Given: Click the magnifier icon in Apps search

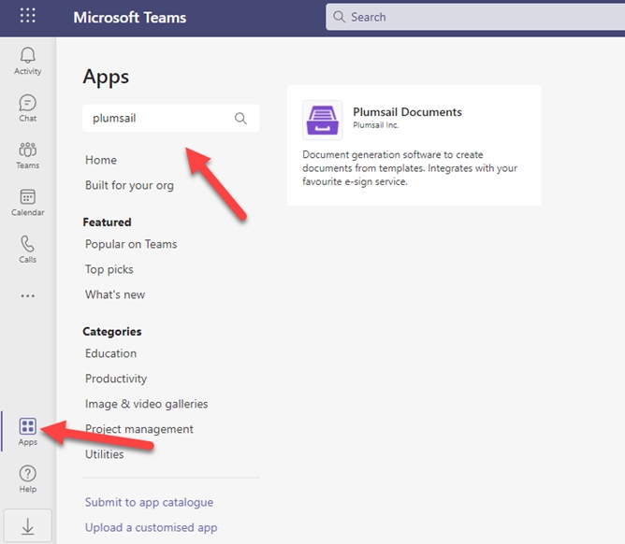Looking at the screenshot, I should [x=240, y=119].
